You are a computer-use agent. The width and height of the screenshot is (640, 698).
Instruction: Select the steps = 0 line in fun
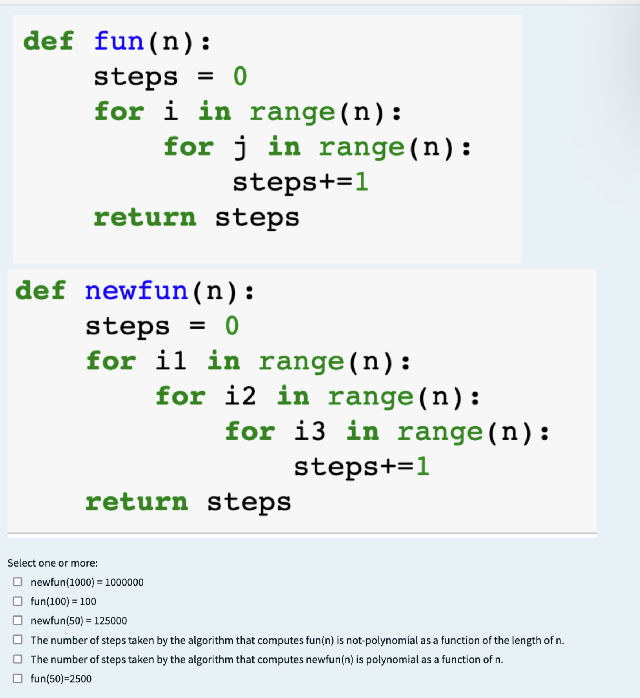pyautogui.click(x=170, y=76)
